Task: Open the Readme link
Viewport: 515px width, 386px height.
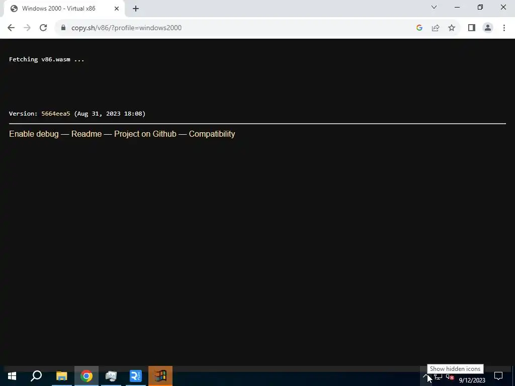Action: pyautogui.click(x=87, y=134)
